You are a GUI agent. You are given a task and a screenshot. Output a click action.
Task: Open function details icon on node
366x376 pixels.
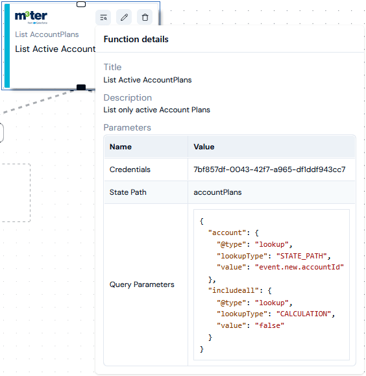tap(103, 18)
